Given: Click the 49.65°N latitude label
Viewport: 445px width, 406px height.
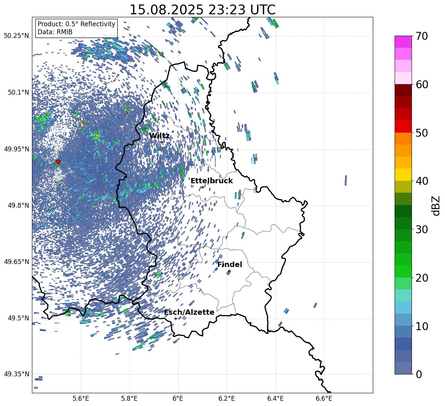Looking at the screenshot, I should (17, 262).
